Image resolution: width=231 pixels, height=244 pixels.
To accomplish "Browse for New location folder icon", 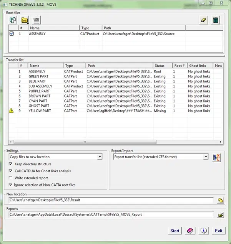I will coord(221,200).
